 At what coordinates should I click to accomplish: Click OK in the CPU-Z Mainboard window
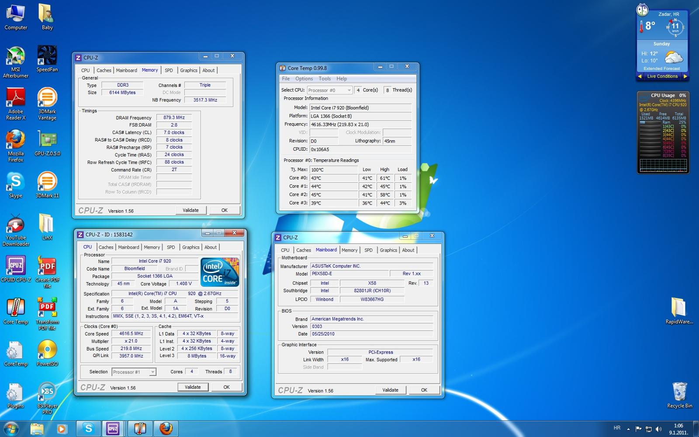tap(424, 390)
